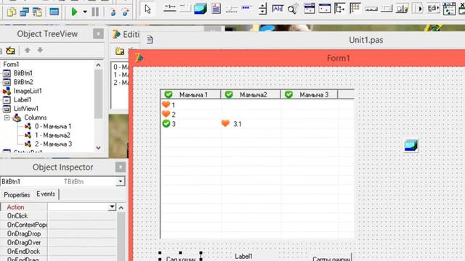Switch to the Events tab
The width and height of the screenshot is (465, 261).
[46, 194]
